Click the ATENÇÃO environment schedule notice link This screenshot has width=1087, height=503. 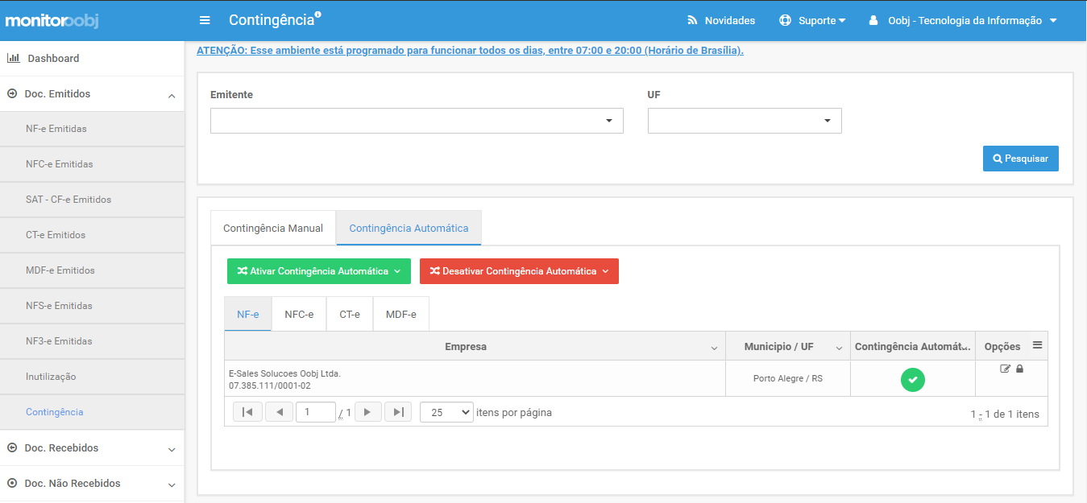click(x=470, y=50)
